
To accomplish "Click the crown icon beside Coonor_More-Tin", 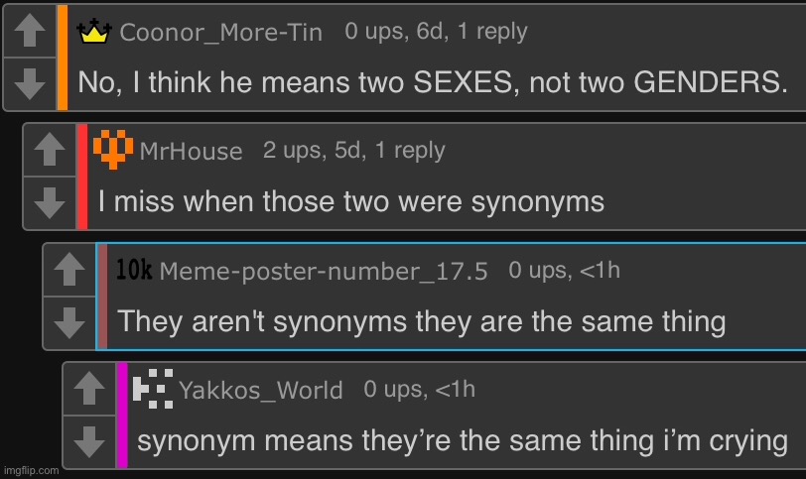I will [95, 32].
